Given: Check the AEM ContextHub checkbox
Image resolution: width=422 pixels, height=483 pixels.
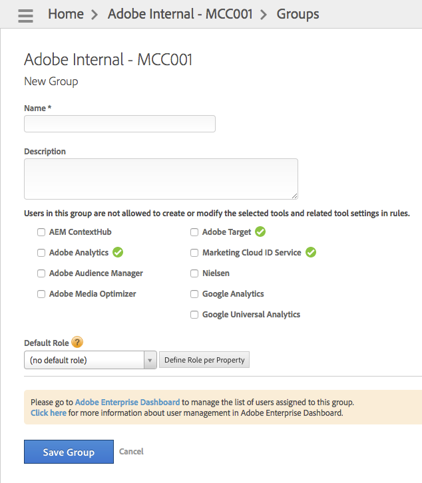Looking at the screenshot, I should [x=41, y=232].
